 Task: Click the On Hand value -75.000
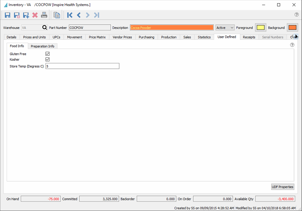point(41,199)
